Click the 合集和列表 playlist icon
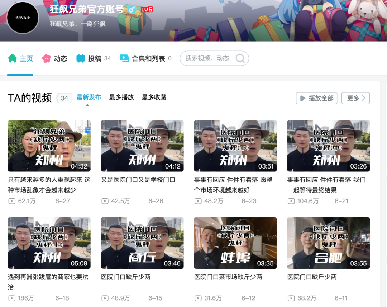 pyautogui.click(x=124, y=58)
